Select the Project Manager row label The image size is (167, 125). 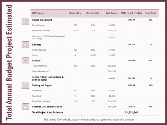point(38,25)
